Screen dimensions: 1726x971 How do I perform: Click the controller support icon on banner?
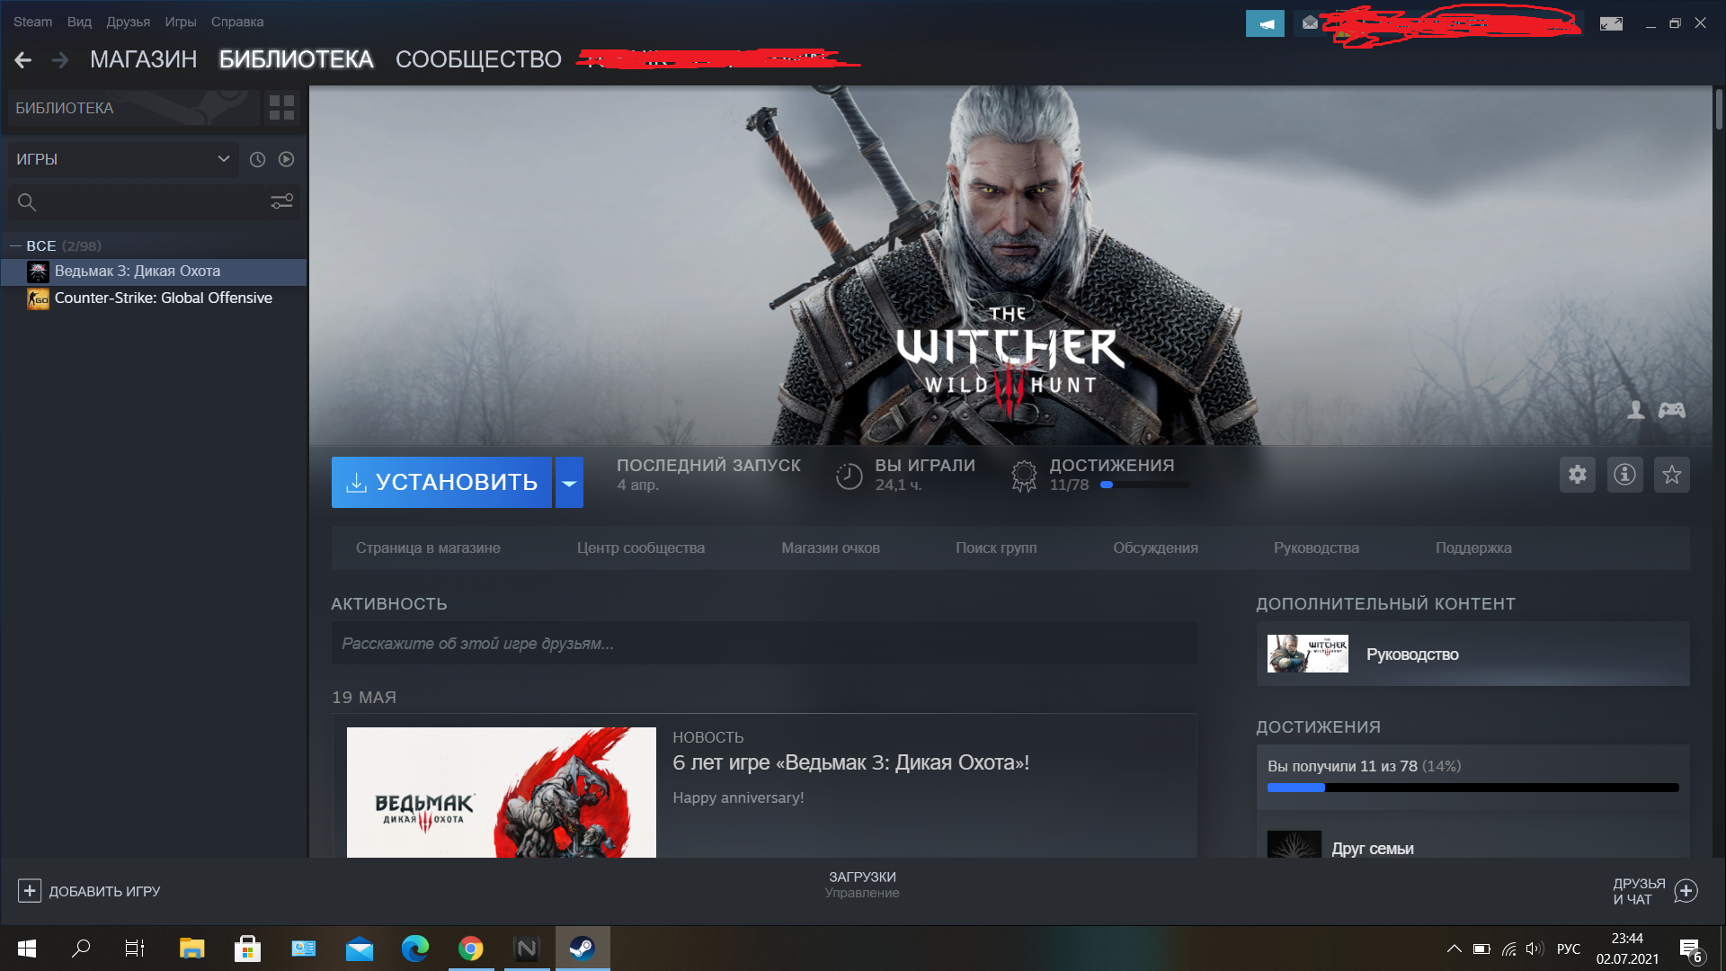pos(1672,410)
